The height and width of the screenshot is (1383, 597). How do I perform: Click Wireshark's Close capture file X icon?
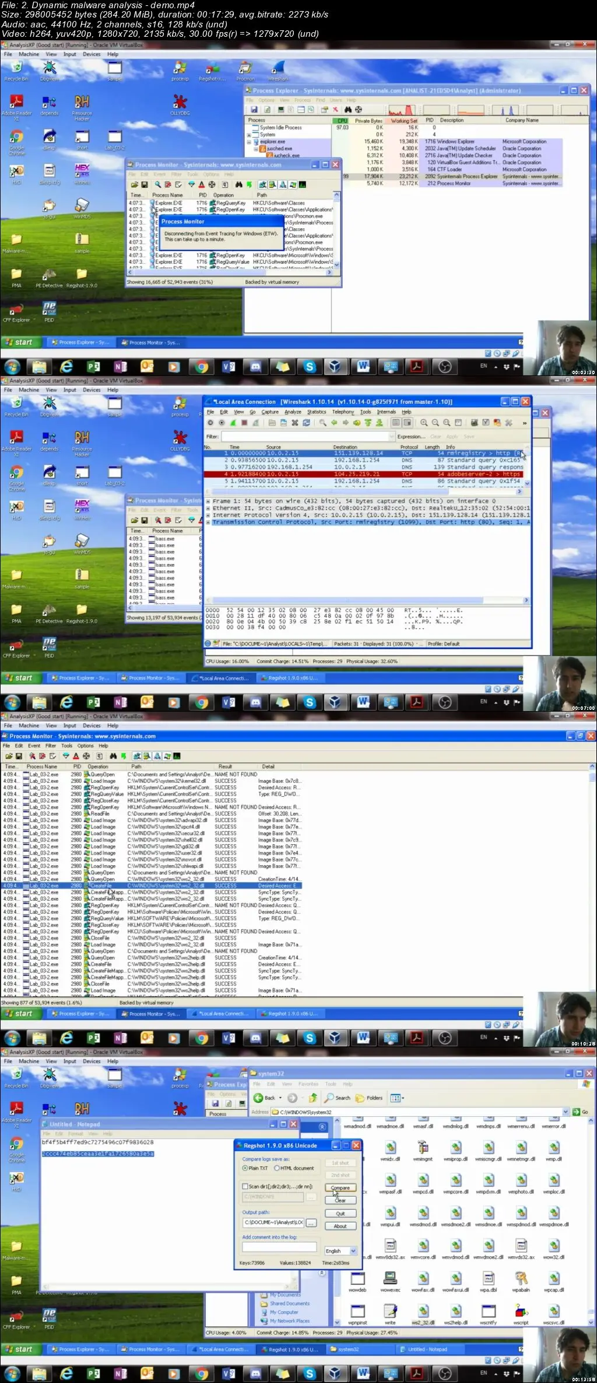tap(295, 423)
